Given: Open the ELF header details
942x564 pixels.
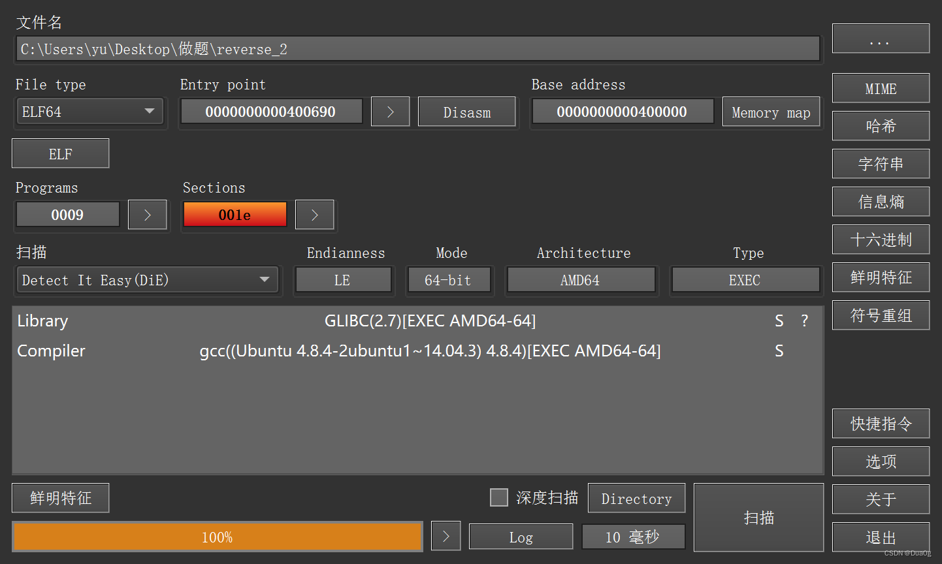Looking at the screenshot, I should coord(60,153).
